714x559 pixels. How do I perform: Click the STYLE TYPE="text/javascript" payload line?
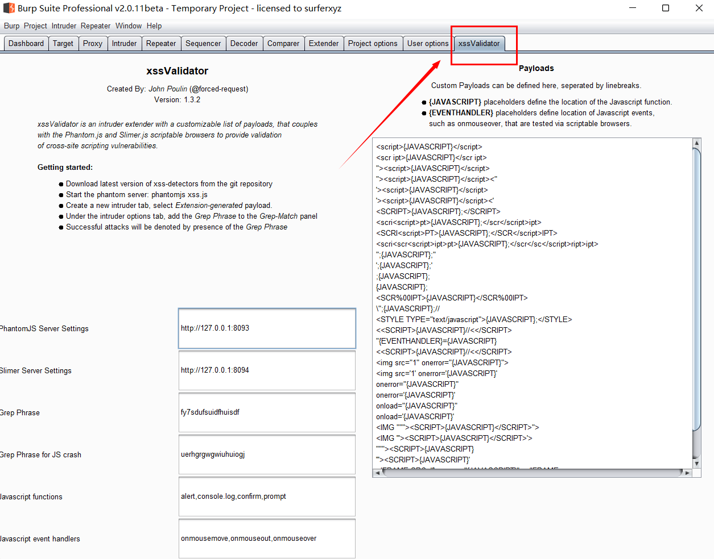pyautogui.click(x=474, y=319)
